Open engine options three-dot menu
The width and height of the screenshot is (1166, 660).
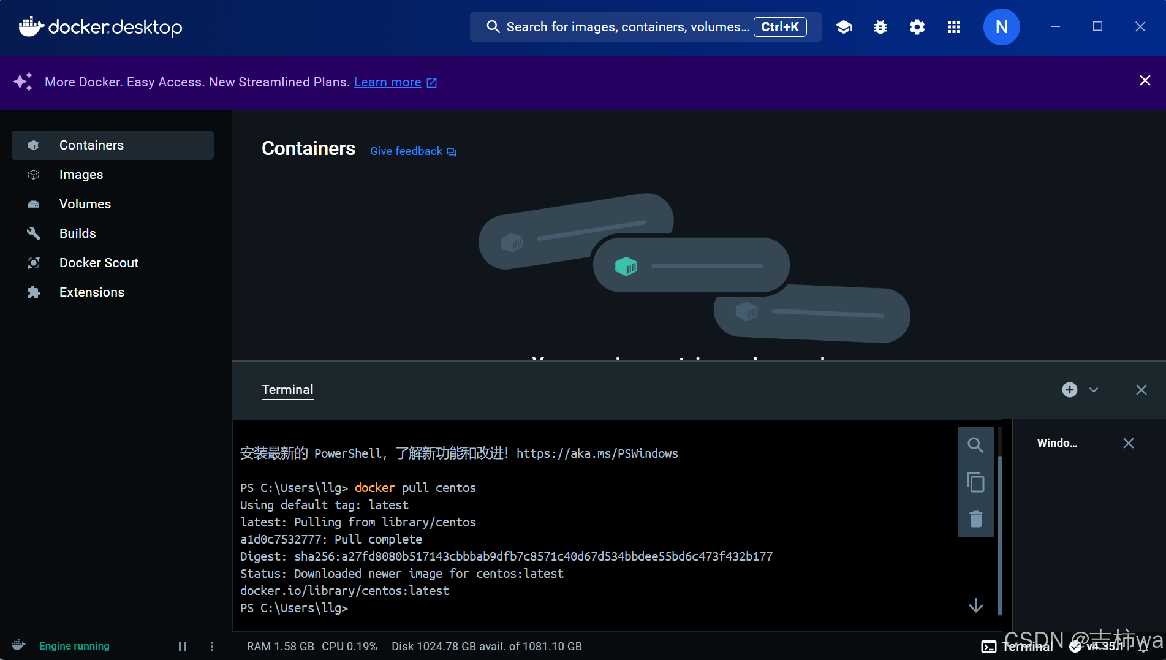212,647
